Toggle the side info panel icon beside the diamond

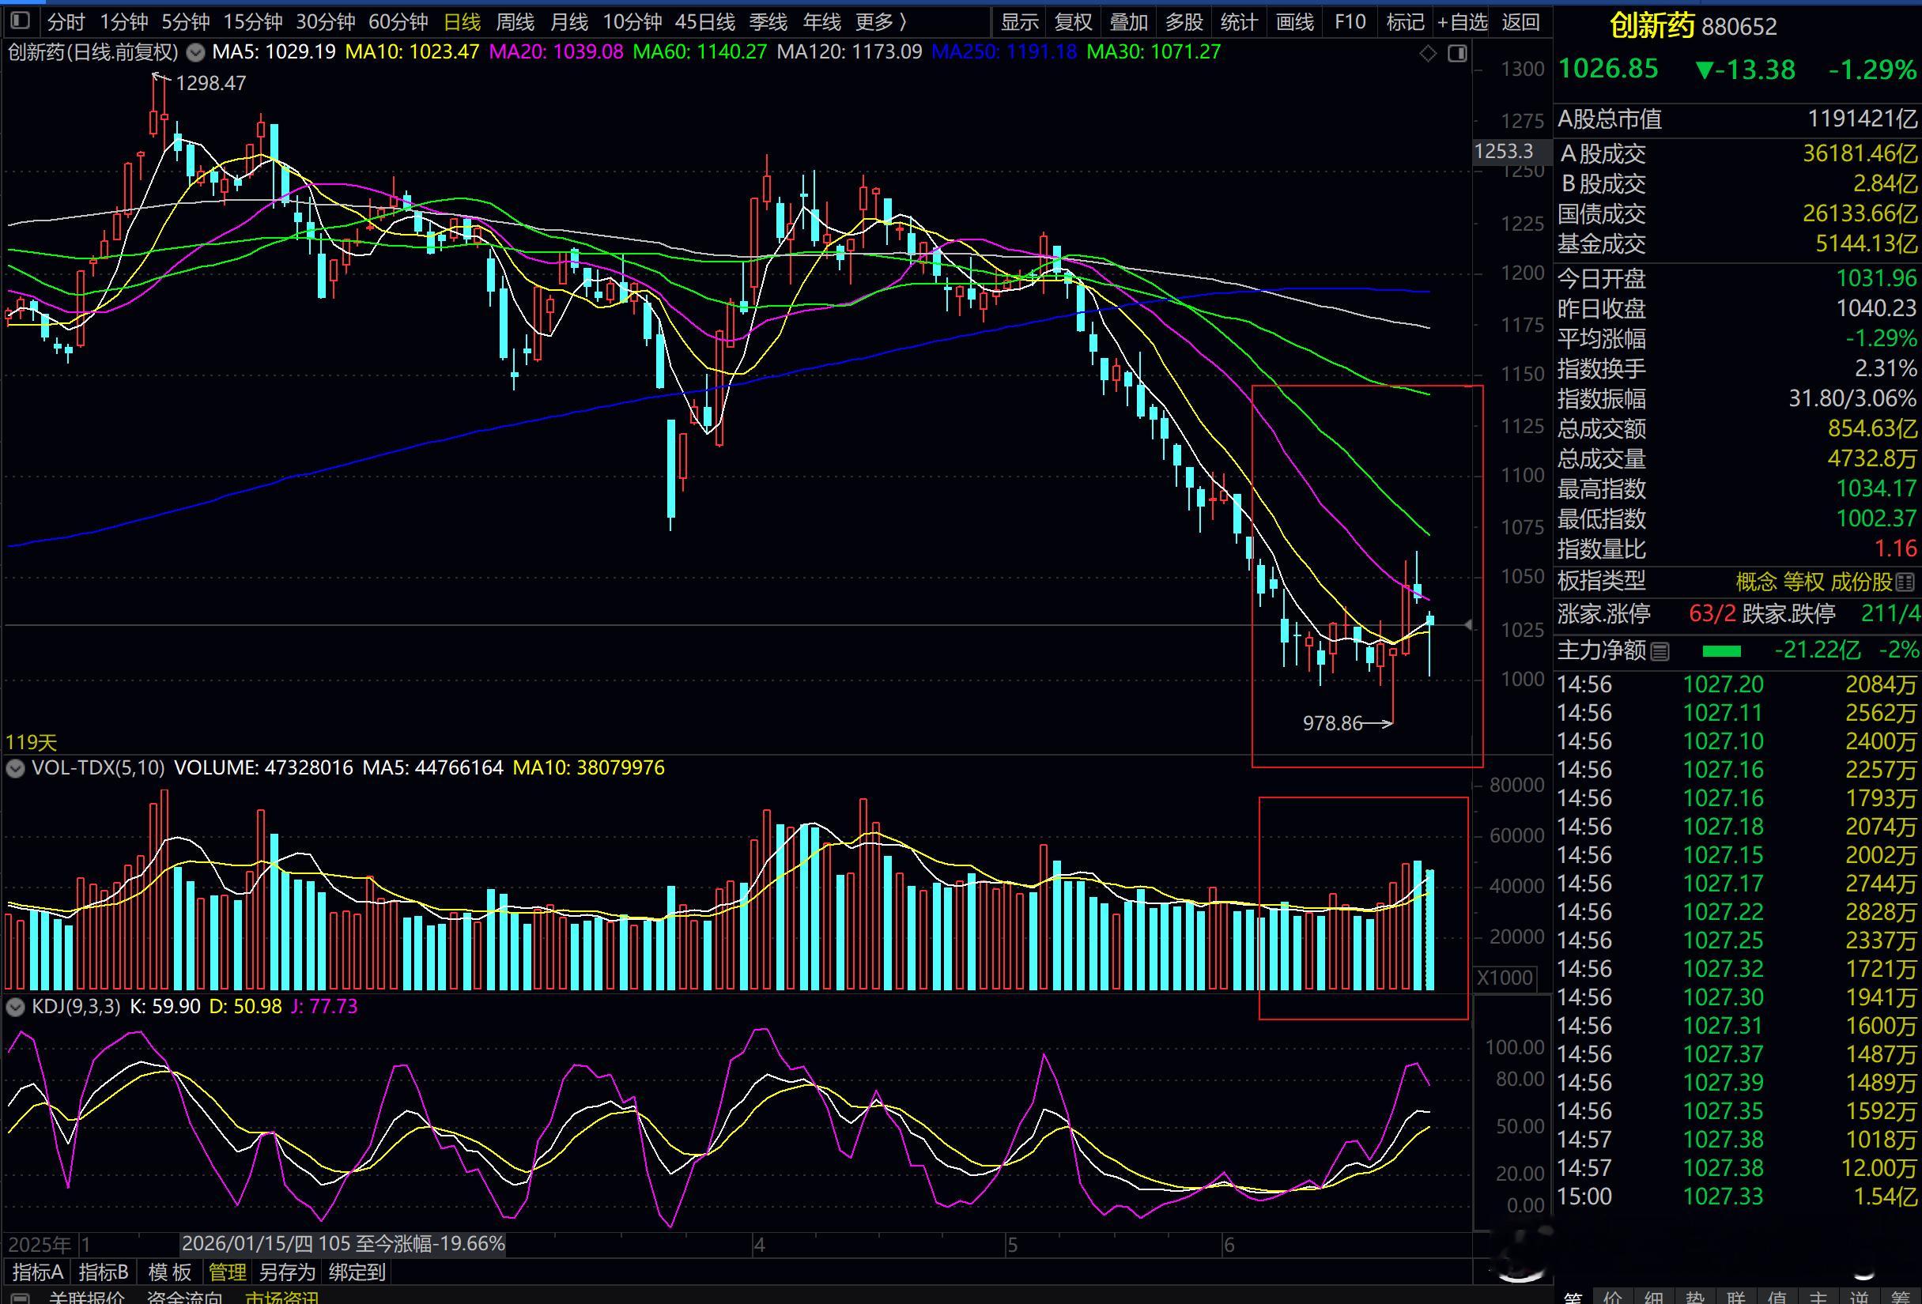click(x=1457, y=54)
